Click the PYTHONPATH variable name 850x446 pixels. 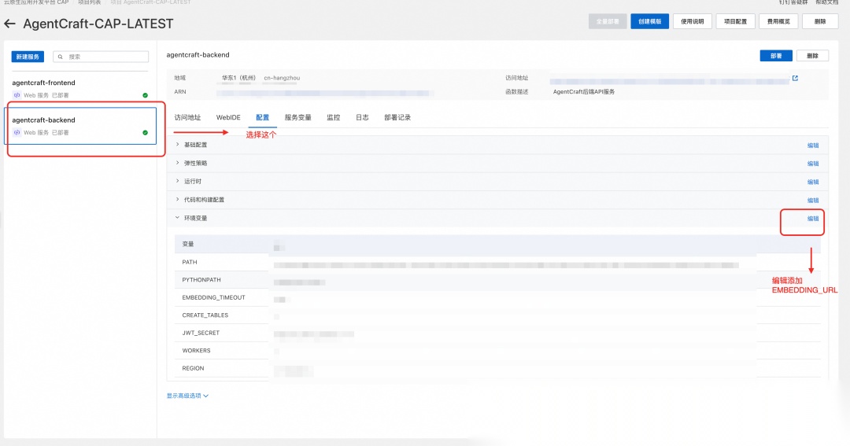[x=201, y=280]
